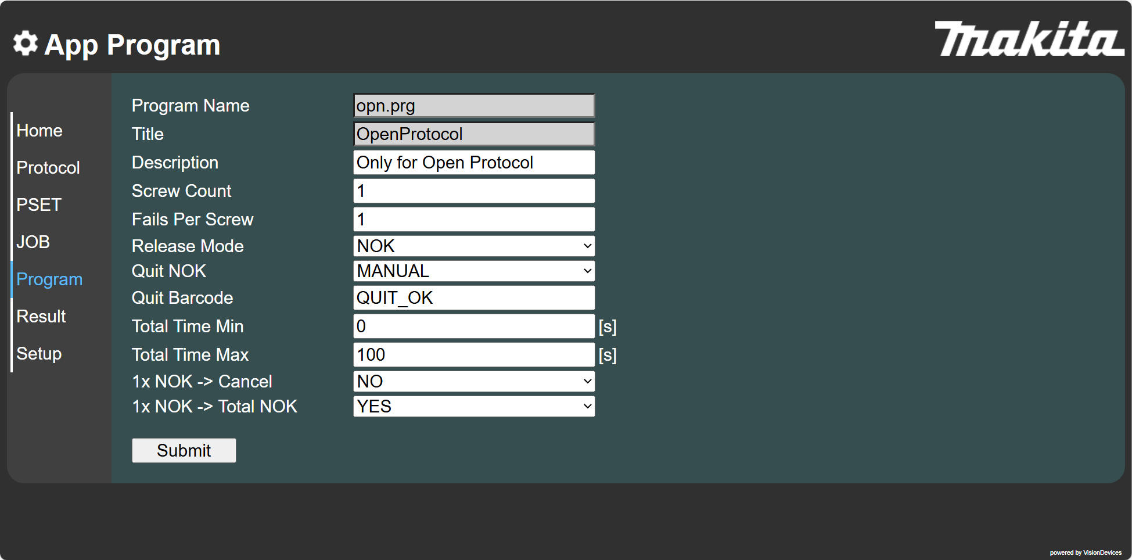Expand the 1x NOK -> Total NOK dropdown
Image resolution: width=1132 pixels, height=560 pixels.
pyautogui.click(x=474, y=407)
